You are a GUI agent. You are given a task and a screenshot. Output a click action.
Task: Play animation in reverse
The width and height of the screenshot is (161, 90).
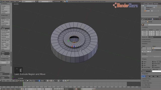point(58,89)
